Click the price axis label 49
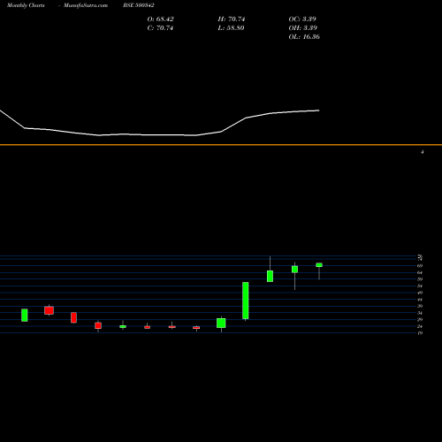Screen dimensions: 442x442 pos(420,293)
